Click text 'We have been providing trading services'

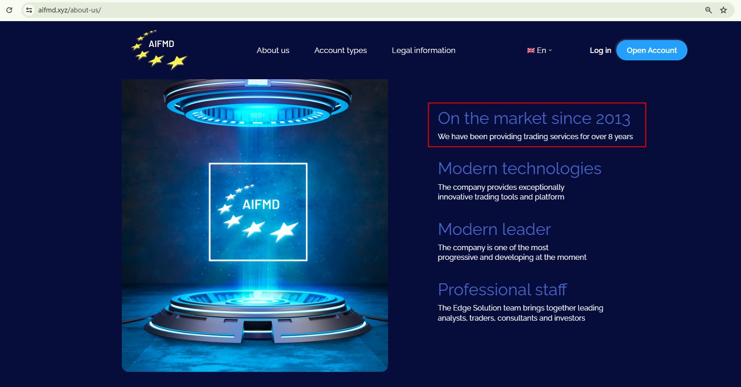point(508,136)
